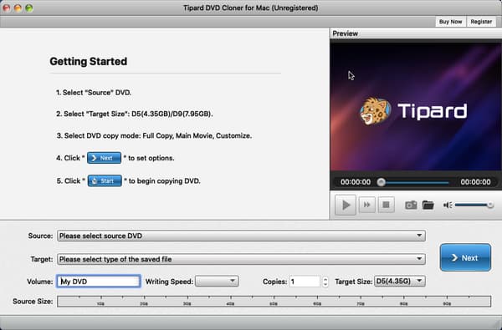Click the Source Size ruler bar
Screen dimensions: 502x330
click(x=274, y=302)
